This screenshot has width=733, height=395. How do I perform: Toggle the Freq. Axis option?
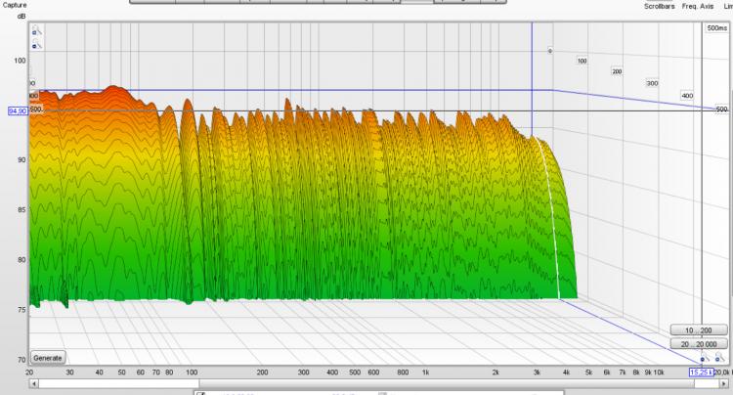pyautogui.click(x=696, y=6)
